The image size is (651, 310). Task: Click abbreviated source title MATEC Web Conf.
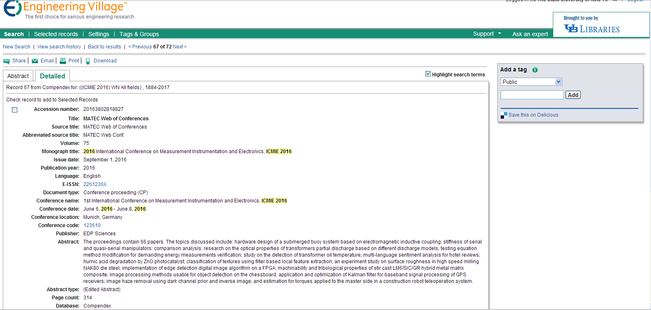(104, 135)
